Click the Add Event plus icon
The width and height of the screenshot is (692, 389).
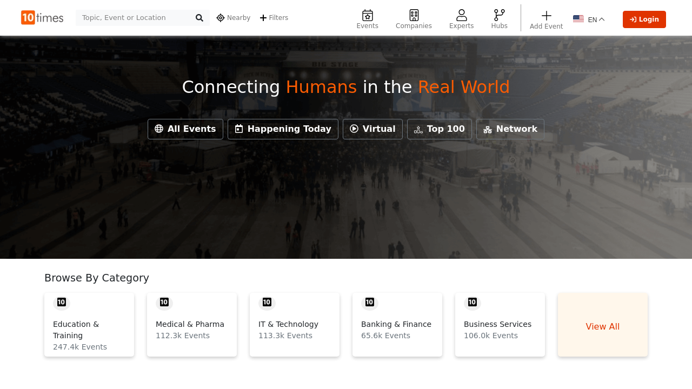point(547,16)
